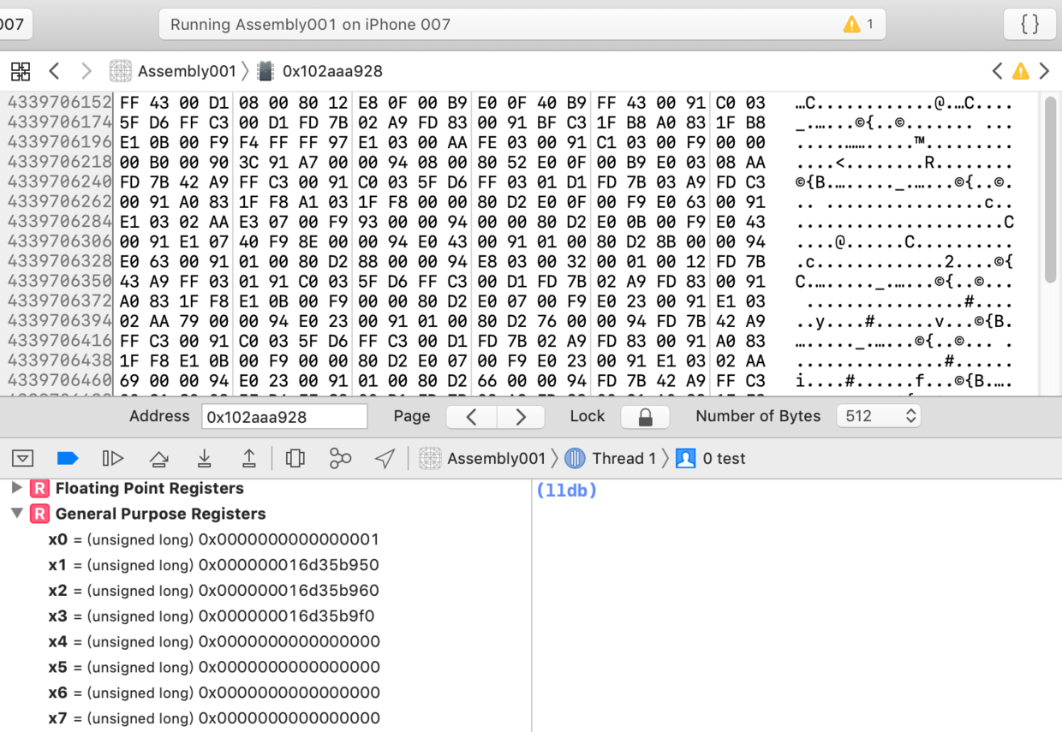The width and height of the screenshot is (1062, 732).
Task: Click Simulate Location arrow
Action: [385, 459]
